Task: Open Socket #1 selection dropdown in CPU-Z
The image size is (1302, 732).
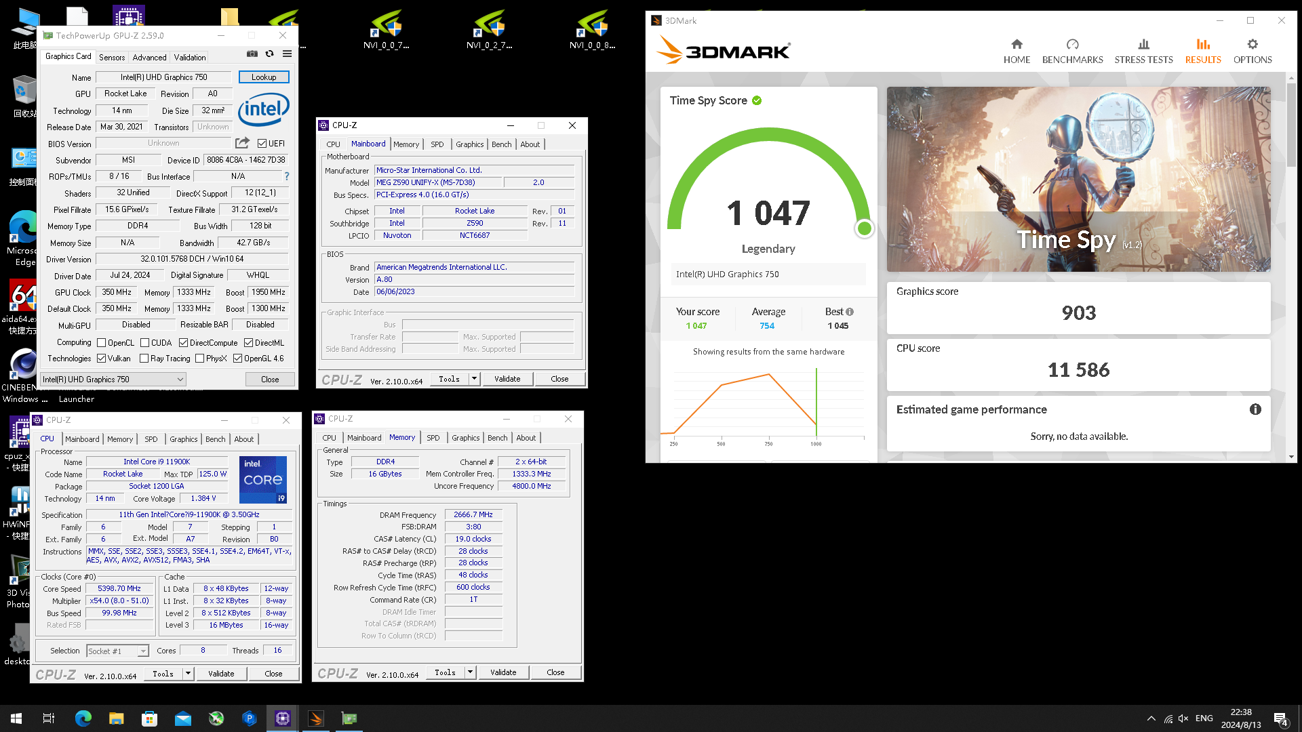Action: [118, 651]
